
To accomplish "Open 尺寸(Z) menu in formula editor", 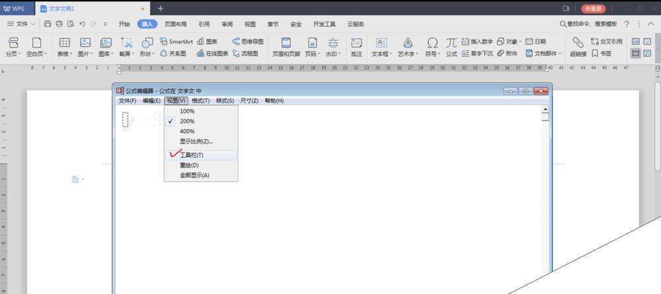I will [249, 101].
